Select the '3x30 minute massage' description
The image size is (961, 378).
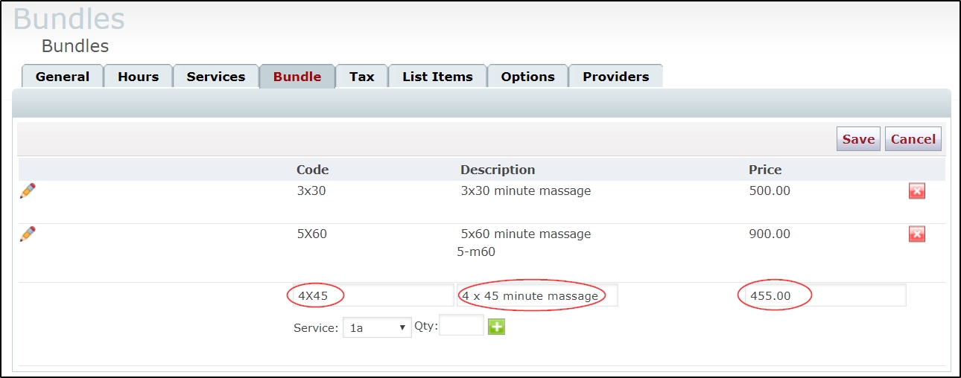(x=526, y=191)
